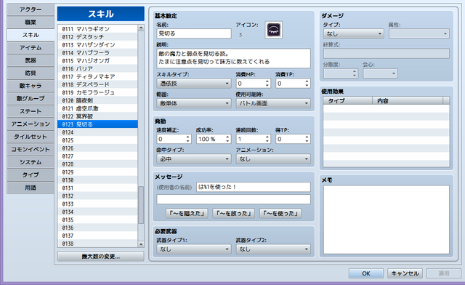Click the skill list scroll down arrow

tap(141, 244)
